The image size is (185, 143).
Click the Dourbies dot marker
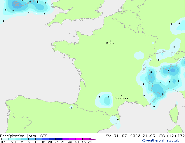click(121, 96)
